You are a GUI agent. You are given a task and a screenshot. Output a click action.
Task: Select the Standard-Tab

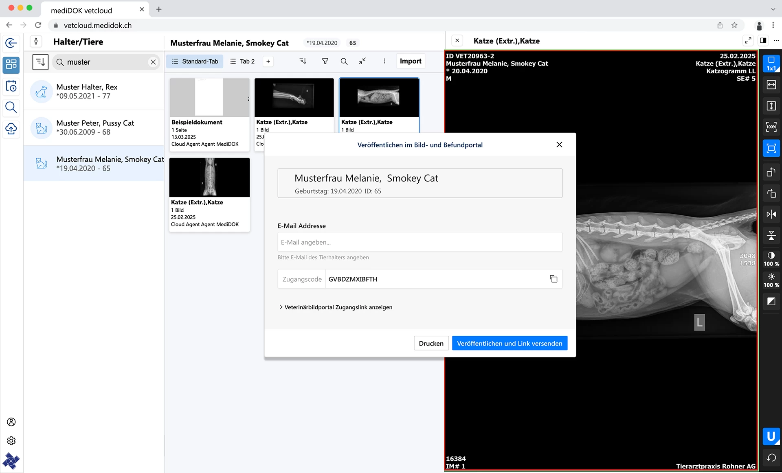pos(195,61)
